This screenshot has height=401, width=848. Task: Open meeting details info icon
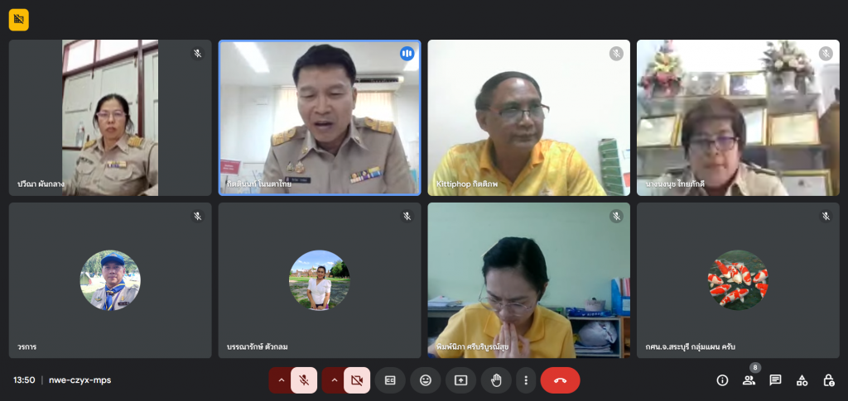(x=722, y=380)
